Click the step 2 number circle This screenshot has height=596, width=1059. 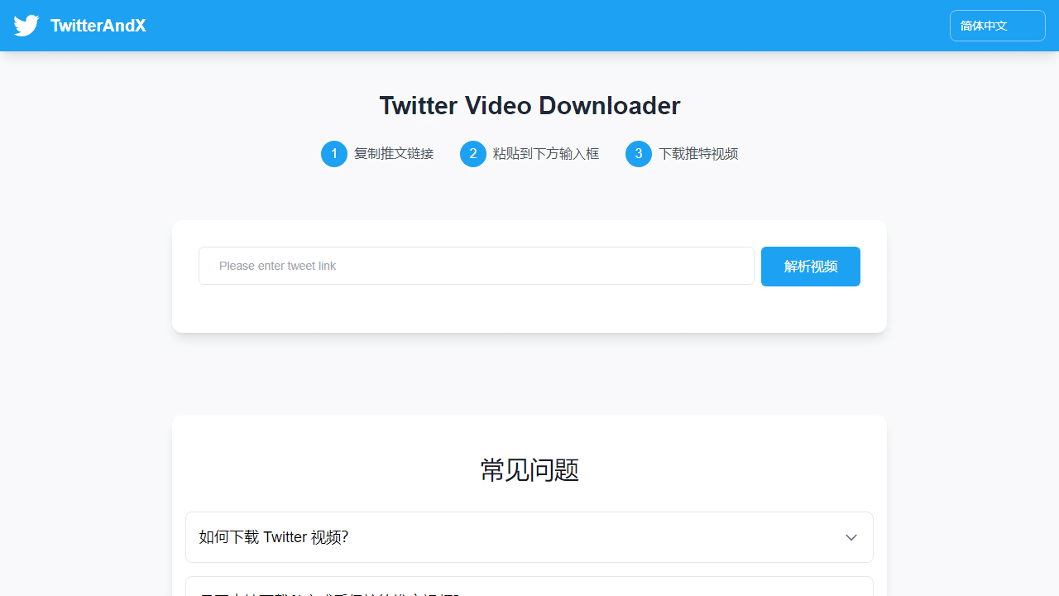point(473,154)
